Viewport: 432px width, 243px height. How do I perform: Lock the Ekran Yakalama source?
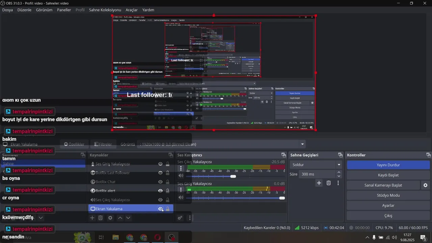click(x=167, y=209)
